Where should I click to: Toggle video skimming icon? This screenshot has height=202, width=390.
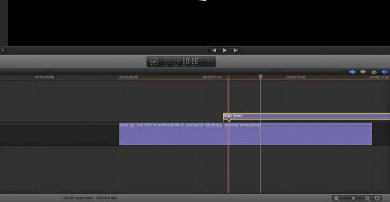pyautogui.click(x=352, y=72)
